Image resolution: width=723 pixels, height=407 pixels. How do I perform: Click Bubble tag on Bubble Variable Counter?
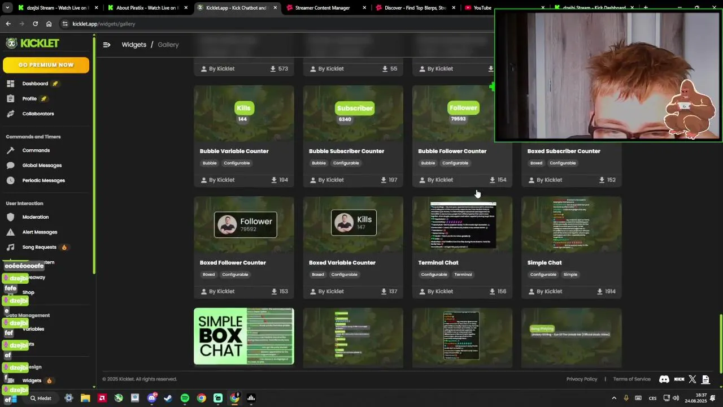(x=210, y=163)
